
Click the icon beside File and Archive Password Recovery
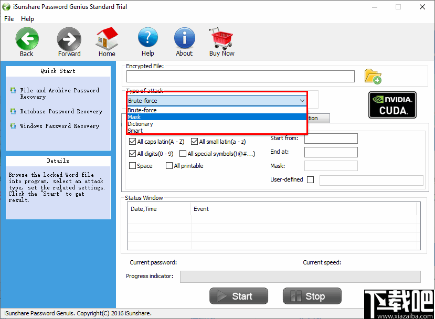(x=13, y=90)
